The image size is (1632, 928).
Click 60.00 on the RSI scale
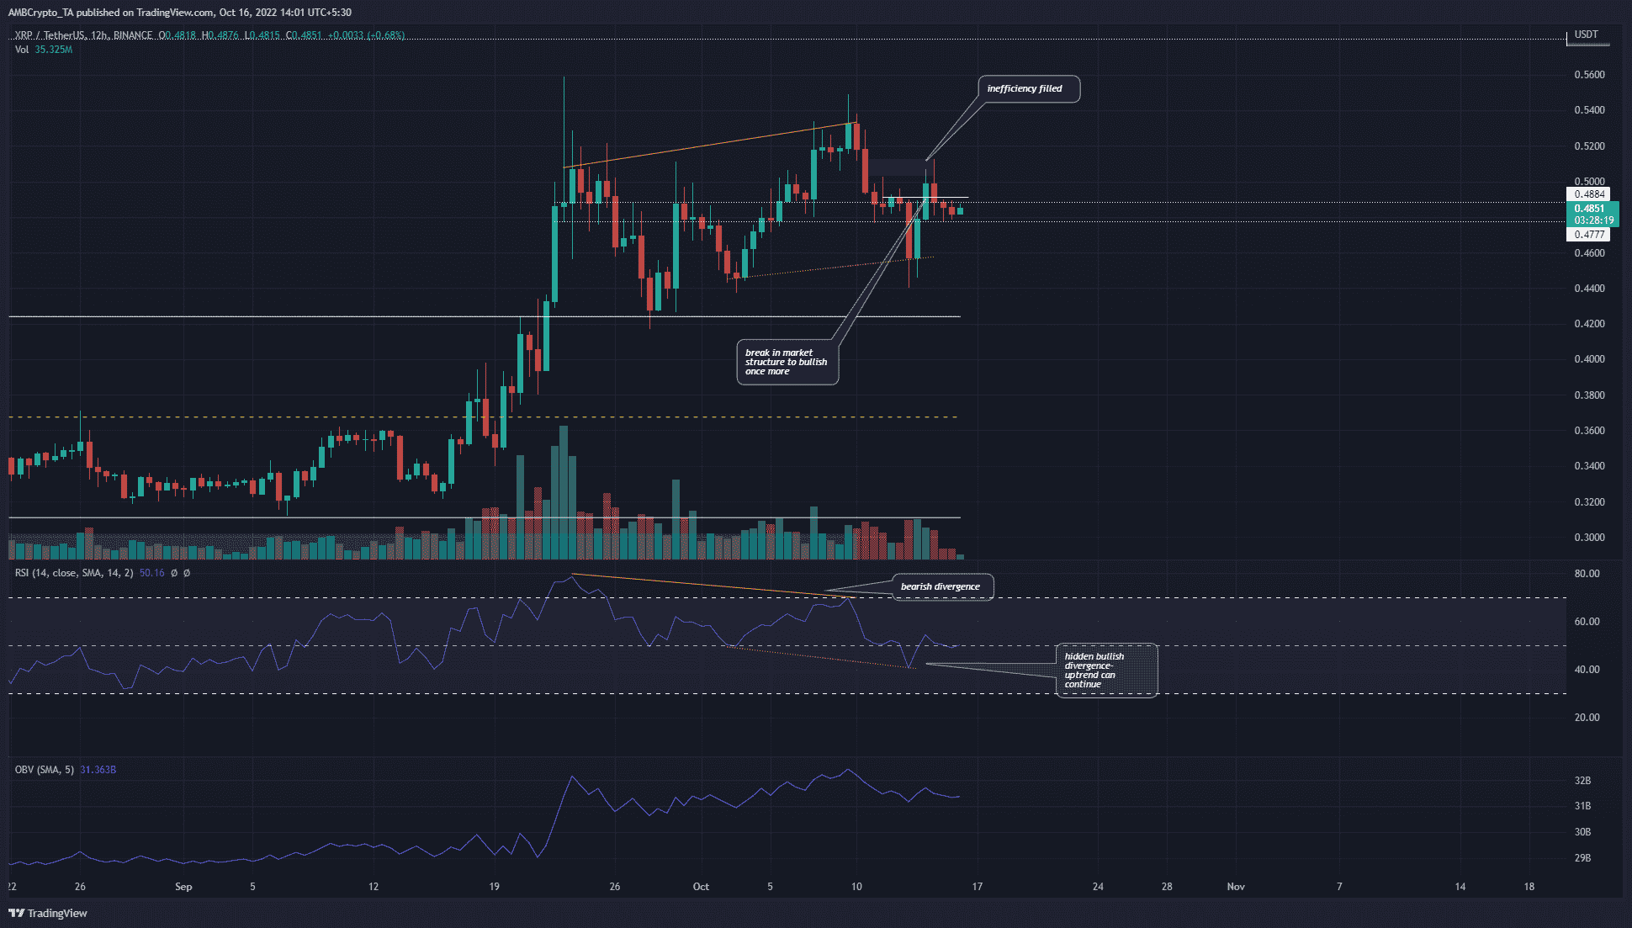[1587, 622]
